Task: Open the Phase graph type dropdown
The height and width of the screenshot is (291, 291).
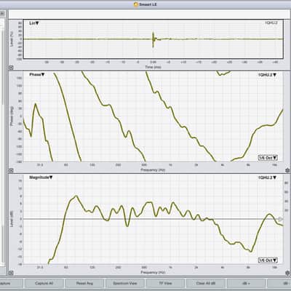Action: pyautogui.click(x=37, y=75)
